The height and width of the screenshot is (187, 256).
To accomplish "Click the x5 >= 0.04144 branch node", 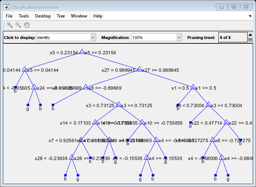I will (x=25, y=69).
